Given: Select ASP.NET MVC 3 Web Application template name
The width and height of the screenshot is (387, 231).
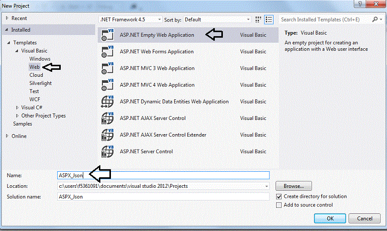Looking at the screenshot, I should pyautogui.click(x=157, y=68).
